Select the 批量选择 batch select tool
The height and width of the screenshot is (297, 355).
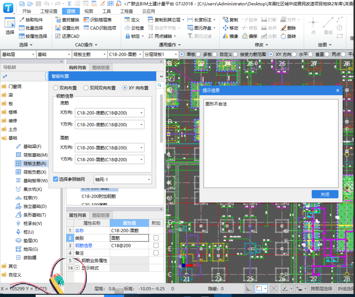tap(31, 28)
